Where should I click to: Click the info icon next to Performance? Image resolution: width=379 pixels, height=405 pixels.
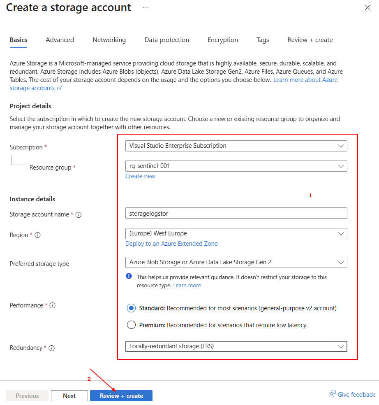[x=53, y=305]
